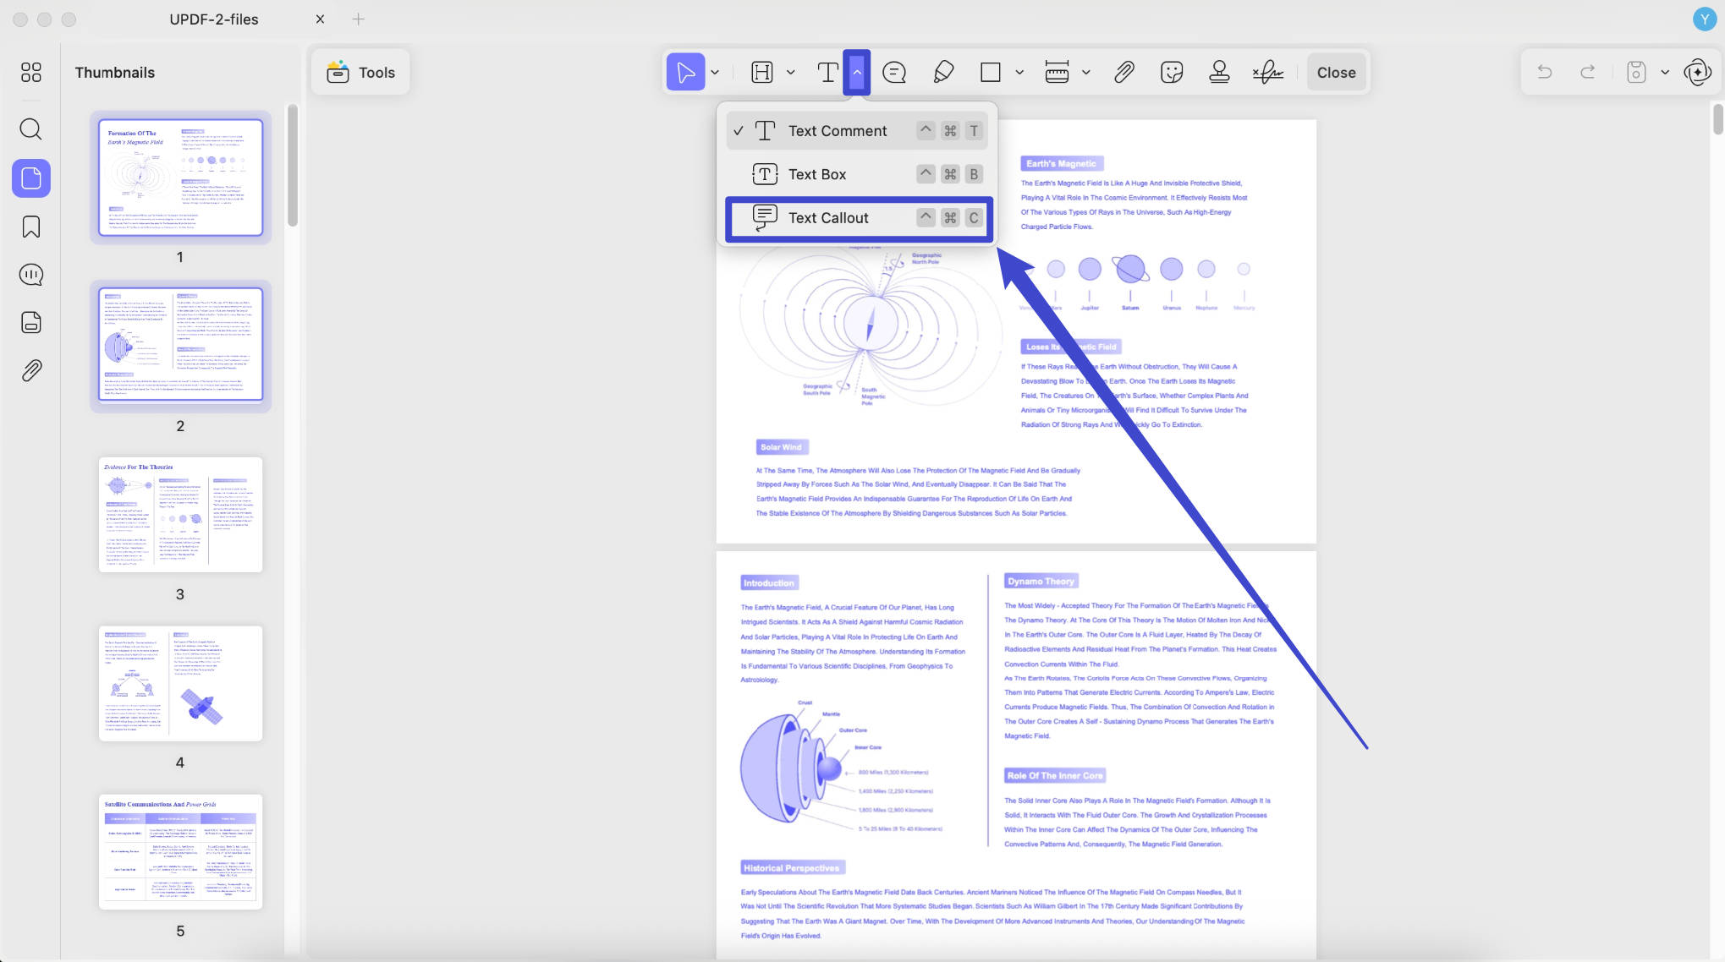Open the Attachment paperclip tool in toolbar

(1123, 73)
